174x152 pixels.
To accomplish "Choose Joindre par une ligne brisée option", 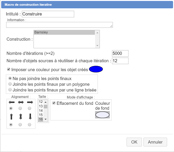I will [x=10, y=90].
